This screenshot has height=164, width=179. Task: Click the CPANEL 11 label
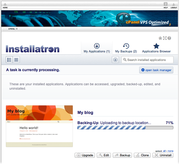13,29
